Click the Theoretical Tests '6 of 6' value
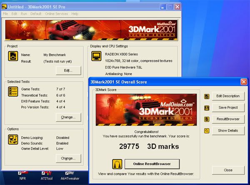250x185 pixels. (60, 95)
